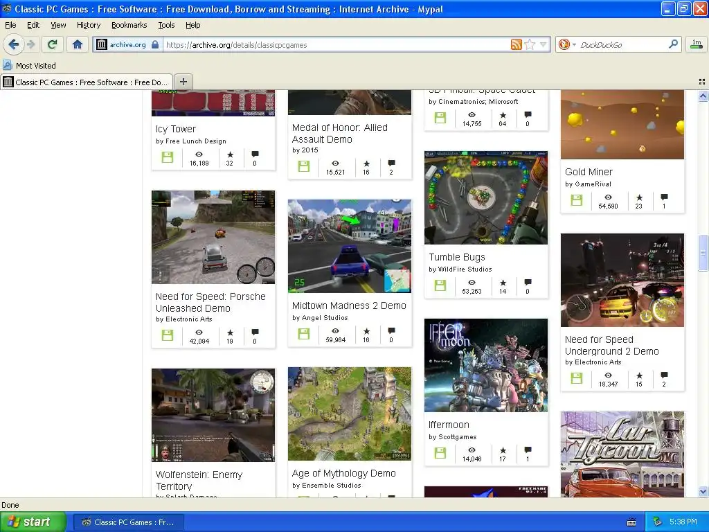This screenshot has height=532, width=709.
Task: Click the software icon under Midtown Madness 2 Demo
Action: click(304, 334)
